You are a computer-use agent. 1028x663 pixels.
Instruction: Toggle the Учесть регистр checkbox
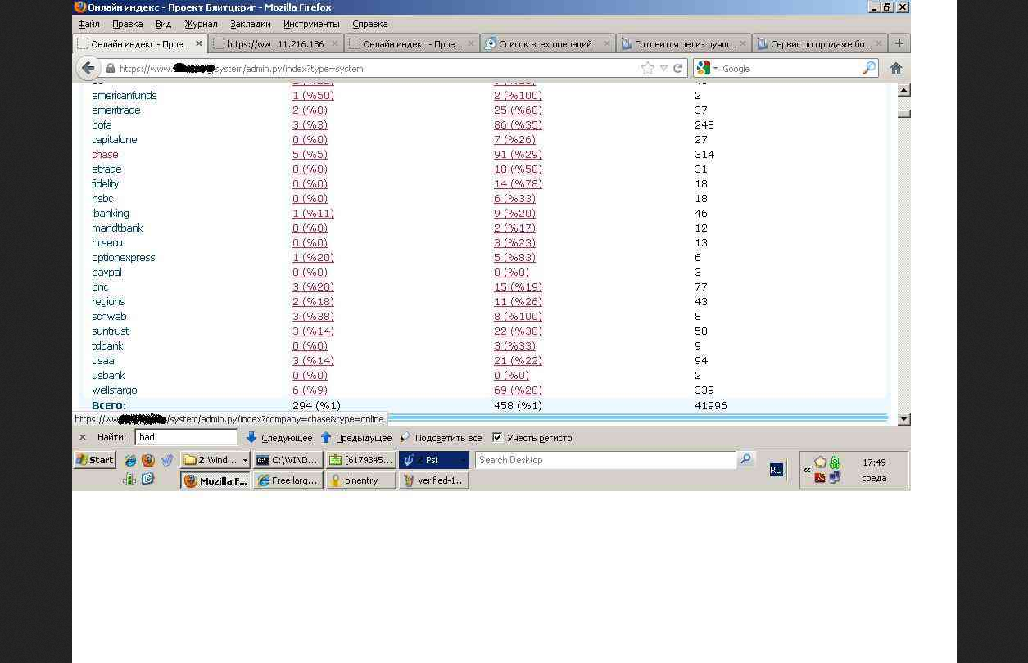coord(496,437)
